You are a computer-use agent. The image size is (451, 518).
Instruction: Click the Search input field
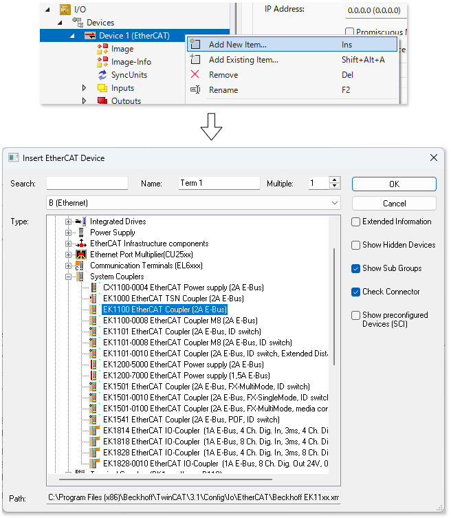coord(87,184)
